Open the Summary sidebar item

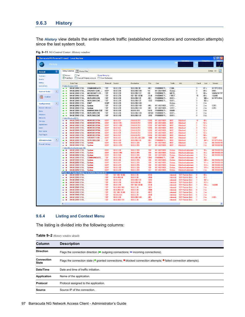[x=42, y=76]
